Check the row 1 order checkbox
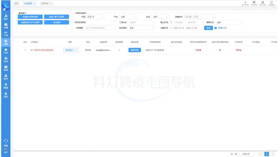Image resolution: width=280 pixels, height=157 pixels. [18, 50]
